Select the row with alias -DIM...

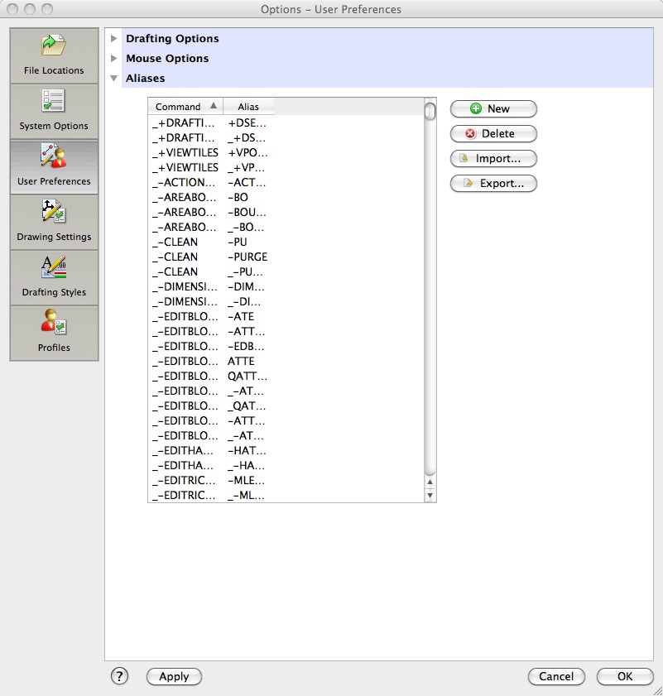(x=286, y=286)
